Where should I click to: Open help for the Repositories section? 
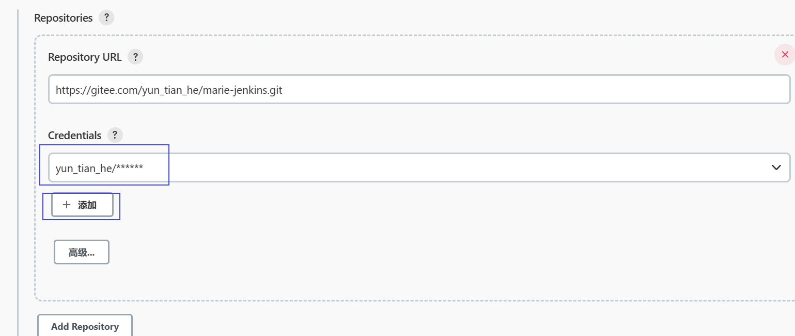pos(106,18)
